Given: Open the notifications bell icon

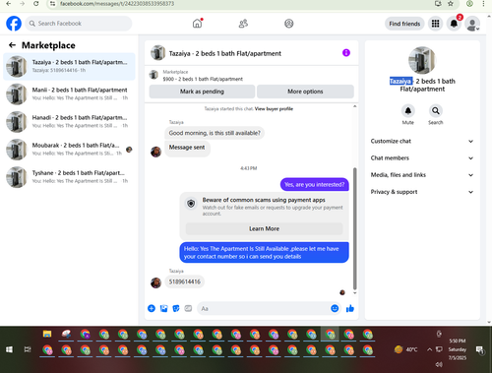Looking at the screenshot, I should coord(454,24).
